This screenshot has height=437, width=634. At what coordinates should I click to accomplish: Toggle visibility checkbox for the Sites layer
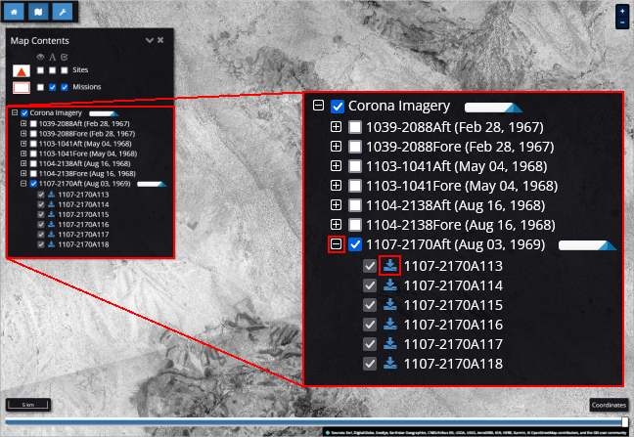click(41, 71)
